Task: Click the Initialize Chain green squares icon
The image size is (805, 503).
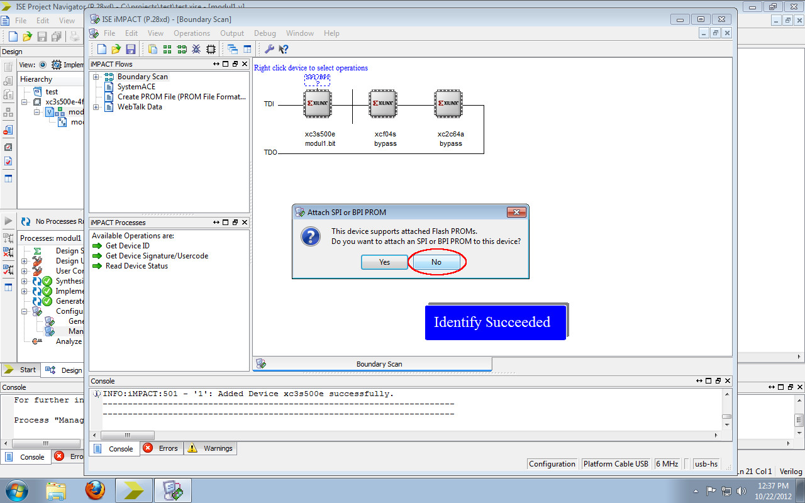Action: 167,49
